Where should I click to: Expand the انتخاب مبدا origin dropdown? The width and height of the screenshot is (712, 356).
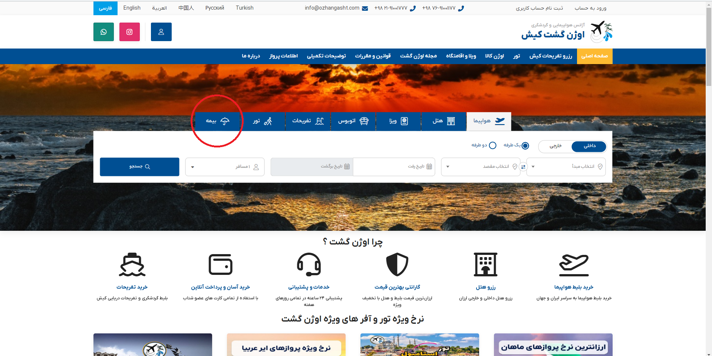(x=566, y=167)
